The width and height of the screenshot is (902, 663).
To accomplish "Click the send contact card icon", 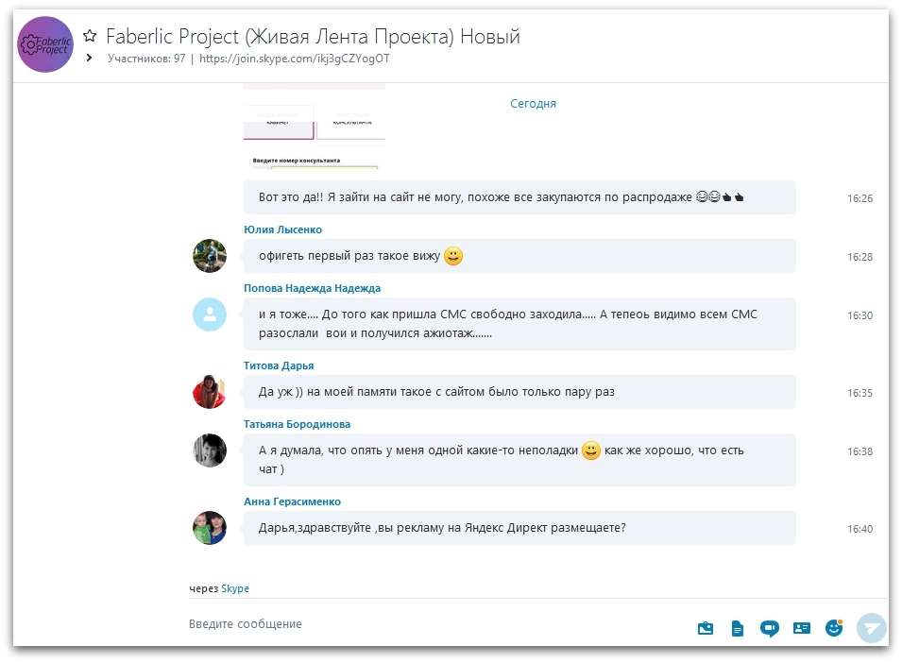I will pos(801,628).
